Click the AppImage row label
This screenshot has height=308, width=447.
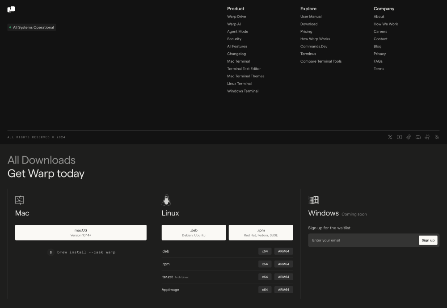170,290
